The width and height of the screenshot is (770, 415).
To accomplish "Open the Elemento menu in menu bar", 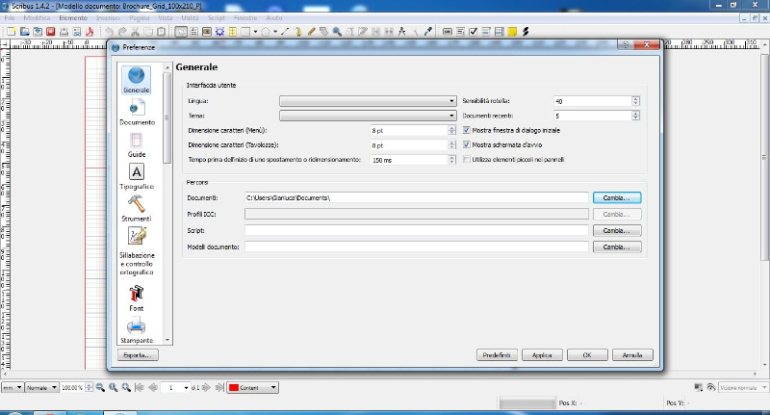I will pyautogui.click(x=72, y=18).
